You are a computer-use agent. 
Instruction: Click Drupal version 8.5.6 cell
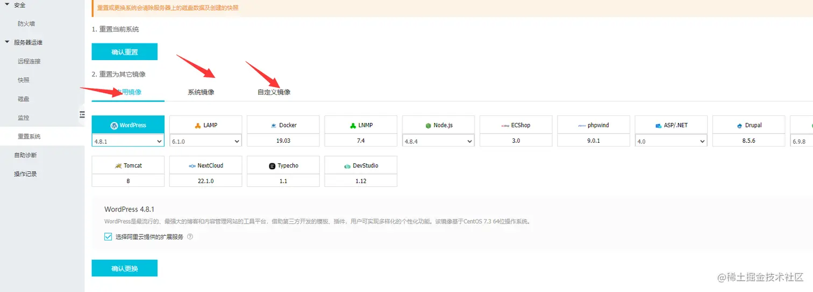tap(748, 141)
